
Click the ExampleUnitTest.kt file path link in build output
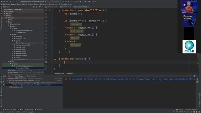coord(132,79)
